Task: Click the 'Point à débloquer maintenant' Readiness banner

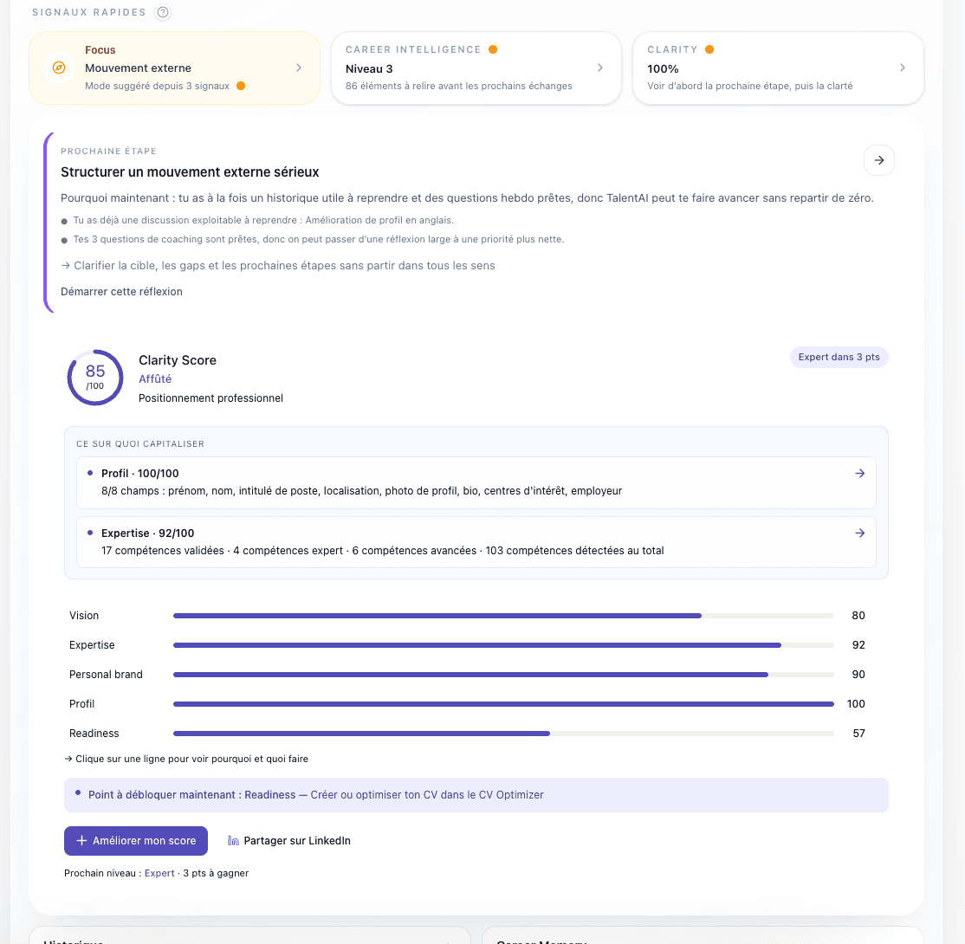Action: click(x=476, y=794)
